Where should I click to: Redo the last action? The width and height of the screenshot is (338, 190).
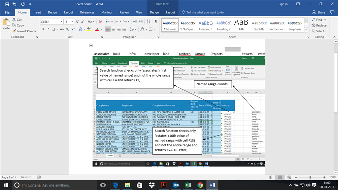pos(23,4)
